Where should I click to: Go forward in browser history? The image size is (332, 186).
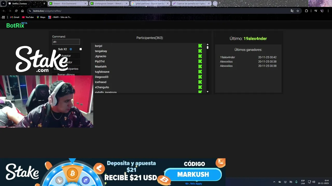coord(10,11)
